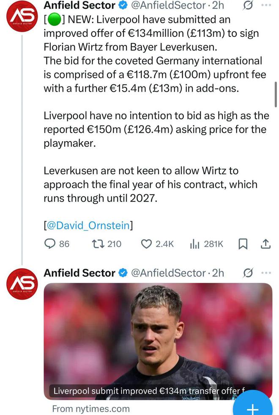Like the tweet with 2.4K likes
279x415 pixels.
[x=146, y=244]
